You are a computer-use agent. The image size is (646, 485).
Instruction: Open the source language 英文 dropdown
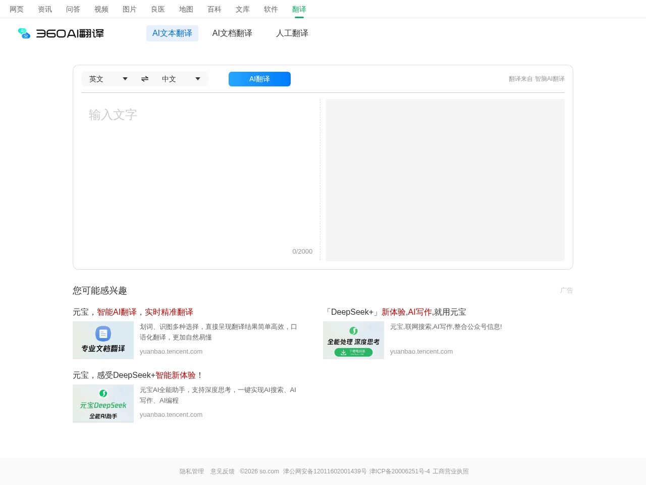point(107,79)
